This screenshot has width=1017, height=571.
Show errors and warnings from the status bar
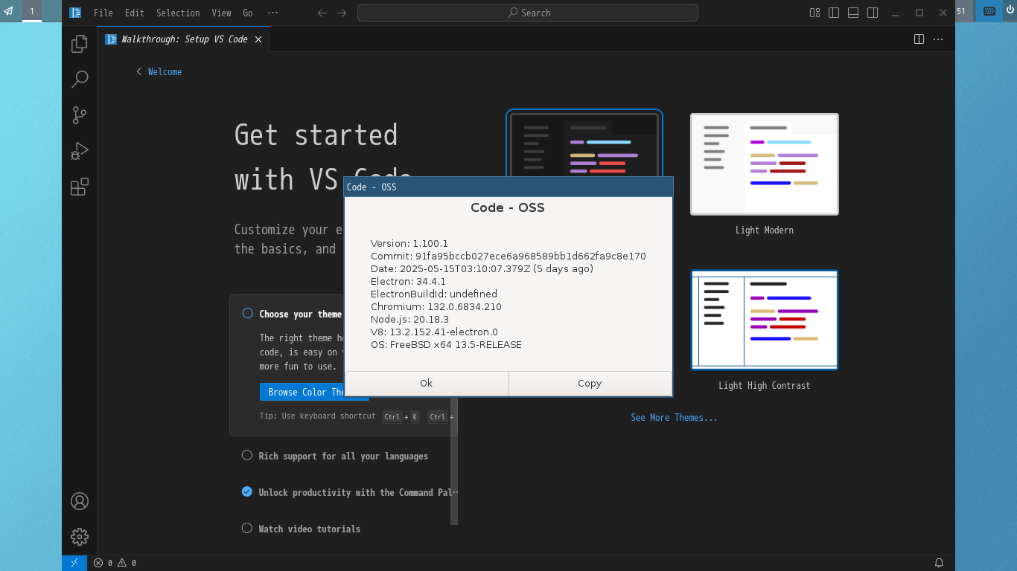[x=115, y=563]
